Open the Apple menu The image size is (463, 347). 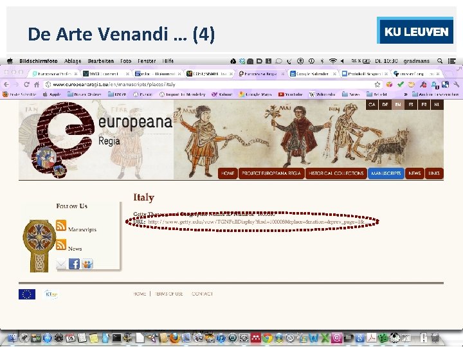pyautogui.click(x=10, y=61)
